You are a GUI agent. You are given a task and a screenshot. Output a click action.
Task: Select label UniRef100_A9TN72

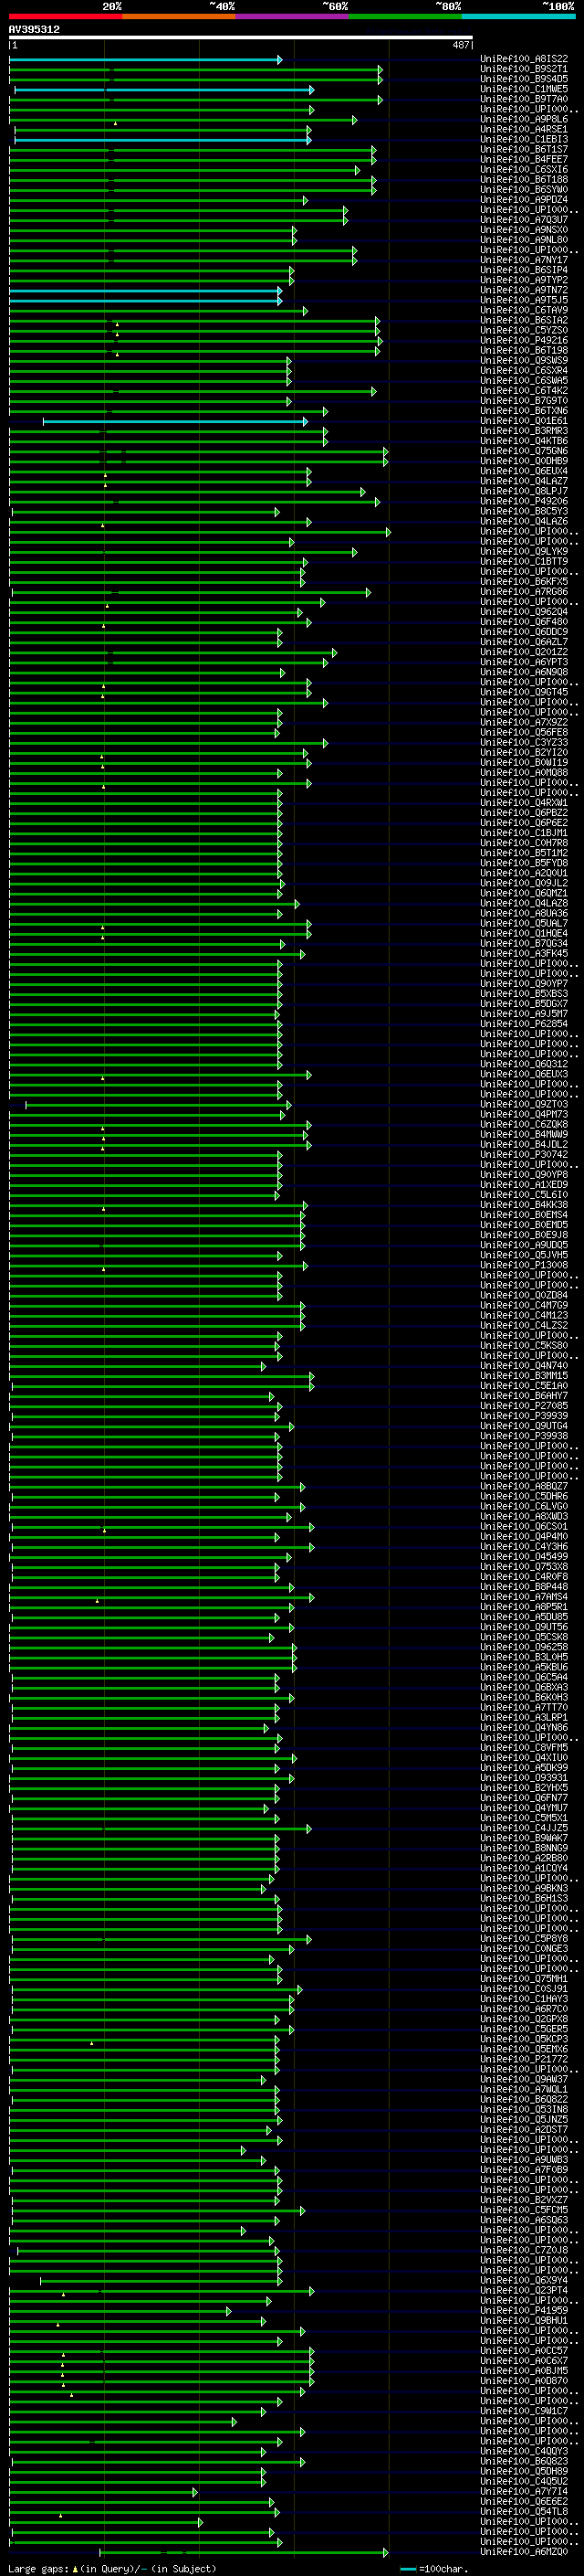(x=524, y=290)
